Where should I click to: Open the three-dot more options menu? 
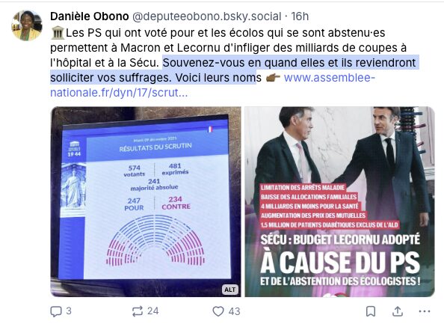424,311
